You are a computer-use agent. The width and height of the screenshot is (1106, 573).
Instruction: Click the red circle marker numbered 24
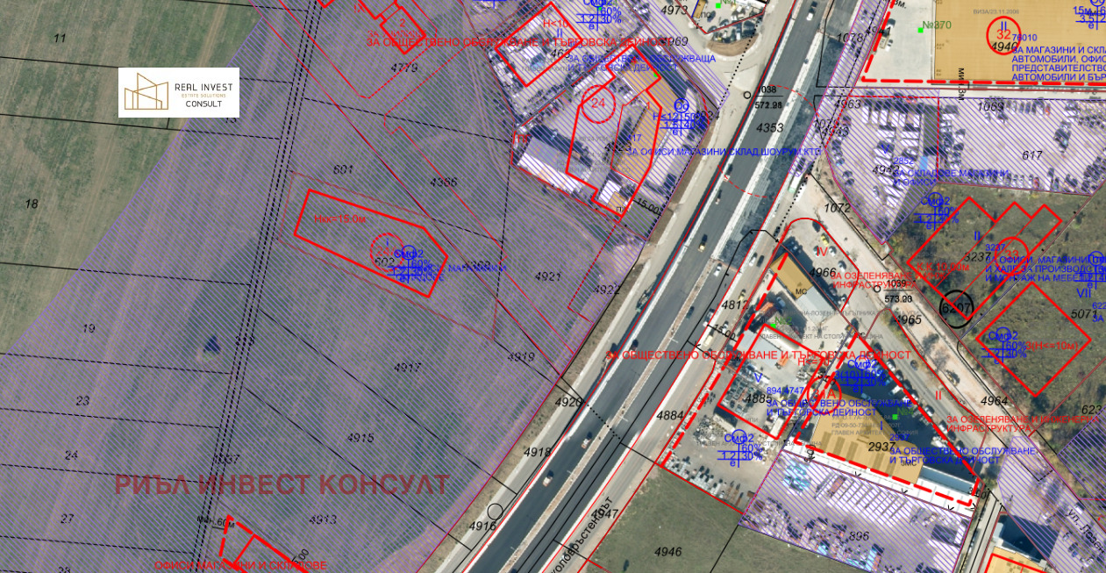click(599, 103)
